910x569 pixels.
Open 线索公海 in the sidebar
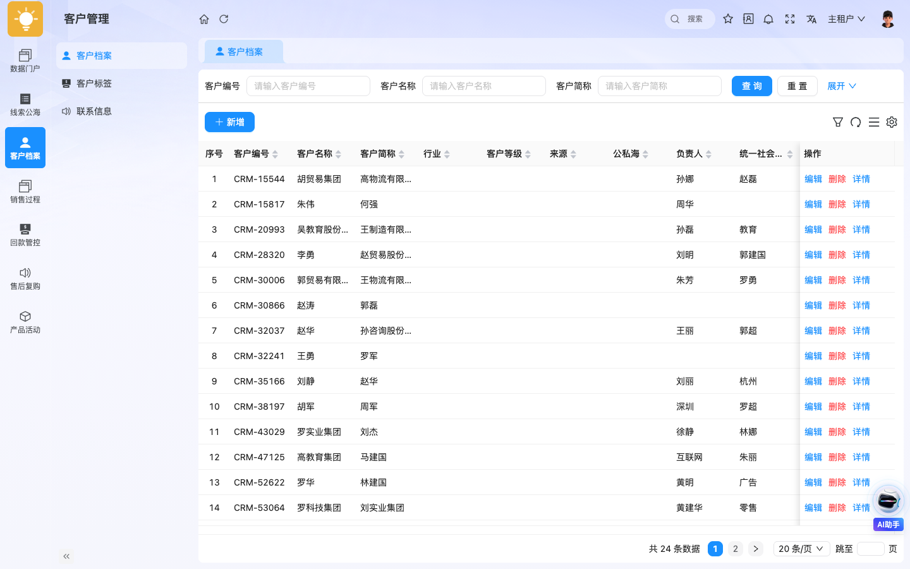tap(25, 104)
